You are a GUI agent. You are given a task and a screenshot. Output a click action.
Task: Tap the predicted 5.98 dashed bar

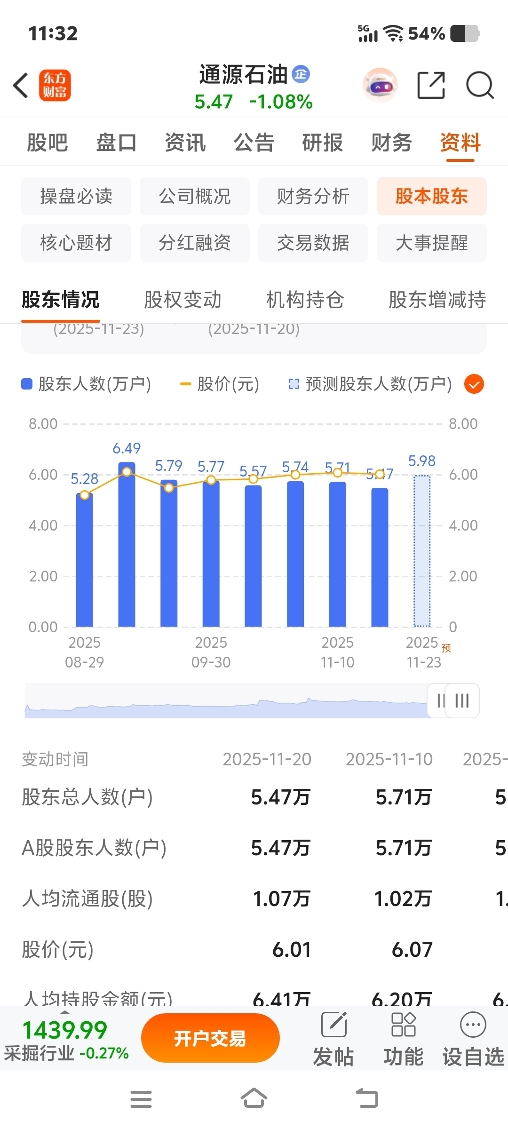[422, 551]
